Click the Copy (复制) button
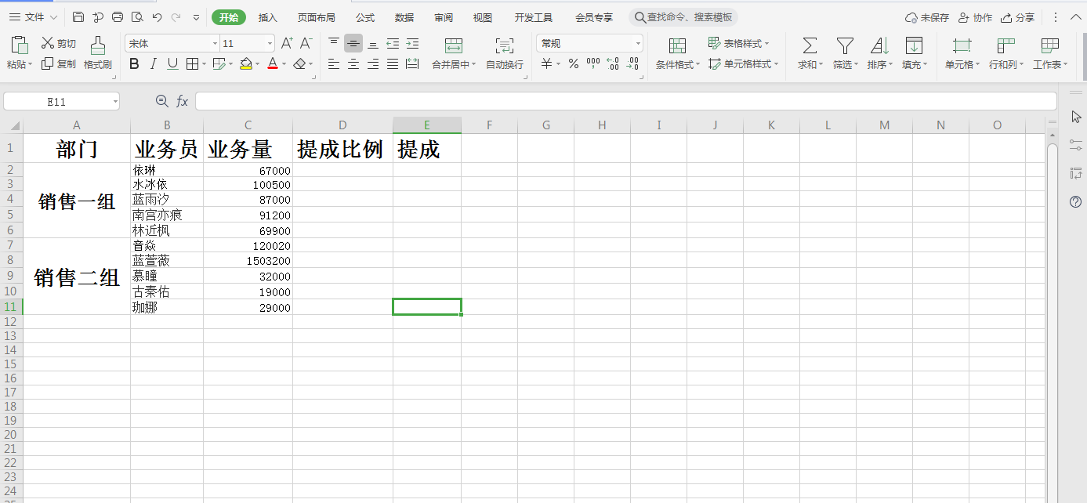Screen dimensions: 1087x503 59,64
